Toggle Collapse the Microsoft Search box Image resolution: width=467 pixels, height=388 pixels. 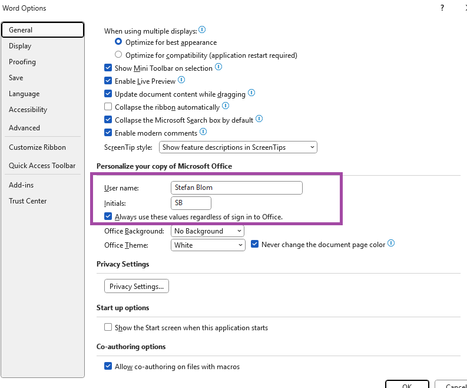click(108, 120)
